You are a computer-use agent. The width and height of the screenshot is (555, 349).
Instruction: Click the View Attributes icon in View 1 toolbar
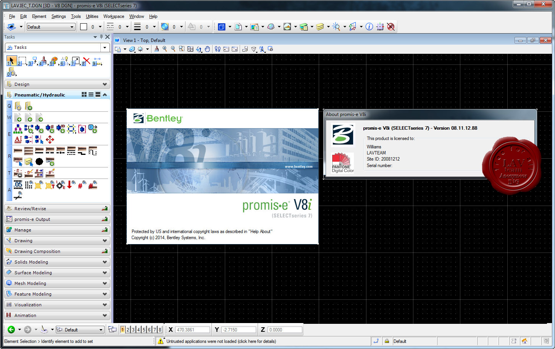118,49
